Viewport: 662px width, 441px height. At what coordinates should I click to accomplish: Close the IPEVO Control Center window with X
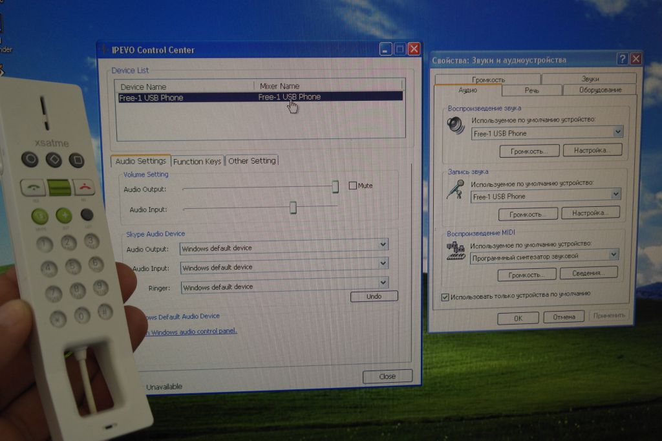(x=414, y=49)
